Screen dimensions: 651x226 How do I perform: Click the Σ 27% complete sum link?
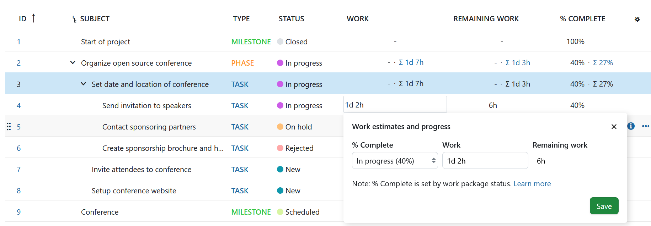pyautogui.click(x=603, y=62)
